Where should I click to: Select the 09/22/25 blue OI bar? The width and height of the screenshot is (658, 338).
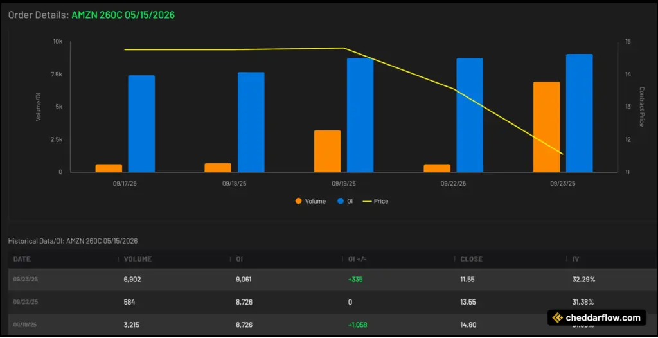[x=470, y=115]
